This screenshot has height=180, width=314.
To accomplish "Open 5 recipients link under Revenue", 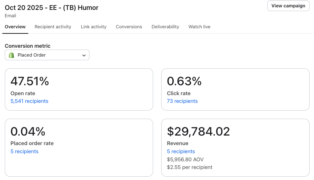I will point(181,151).
